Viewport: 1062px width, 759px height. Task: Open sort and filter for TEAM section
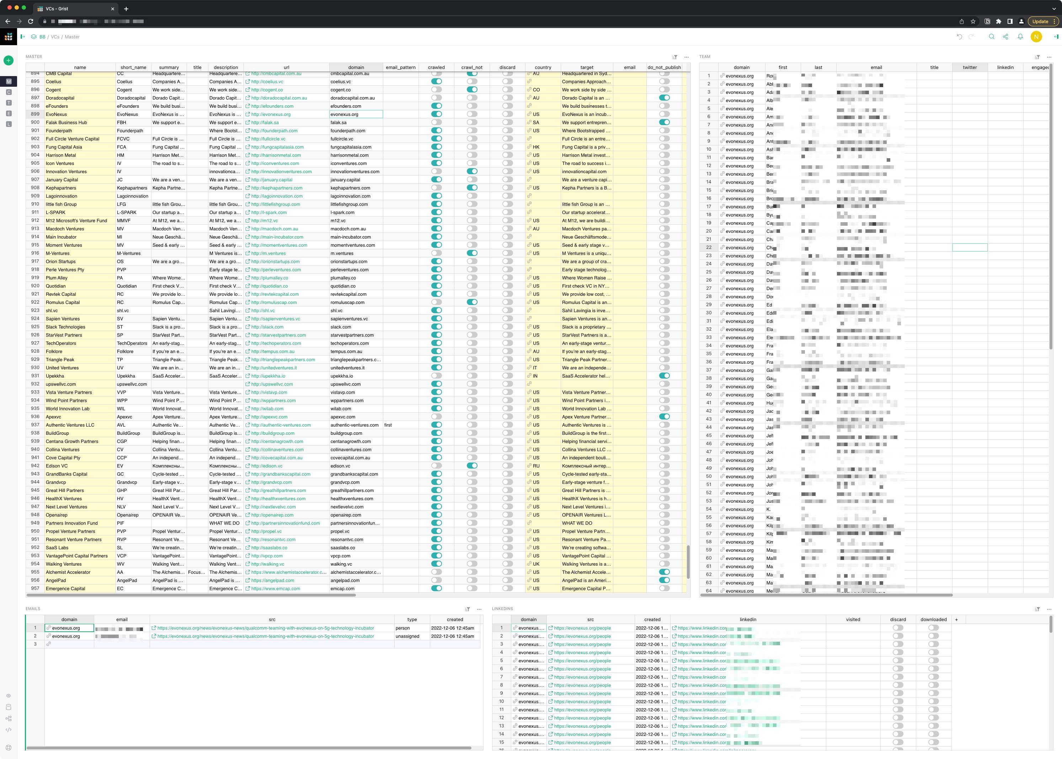(1037, 57)
